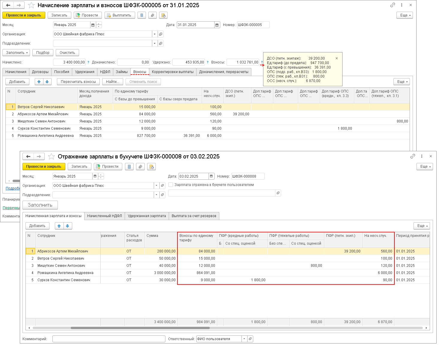The width and height of the screenshot is (439, 345).
Task: Switch to the Начисленный НДФЛ tab
Action: coord(105,216)
